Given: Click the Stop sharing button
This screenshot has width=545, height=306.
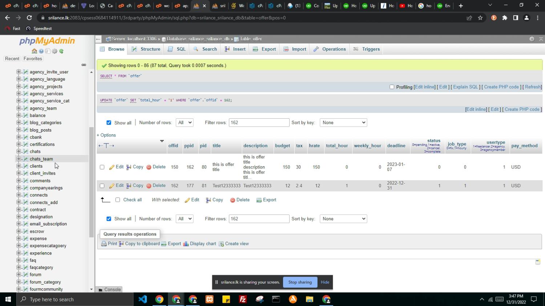Looking at the screenshot, I should click(300, 282).
